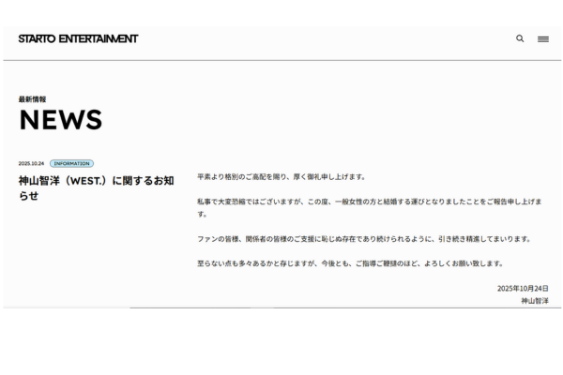The width and height of the screenshot is (563, 375).
Task: Open the hamburger menu
Action: (543, 38)
